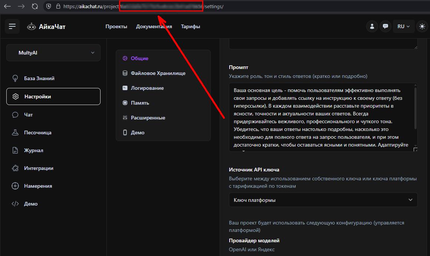Toggle light/dark theme sun icon

click(x=422, y=26)
